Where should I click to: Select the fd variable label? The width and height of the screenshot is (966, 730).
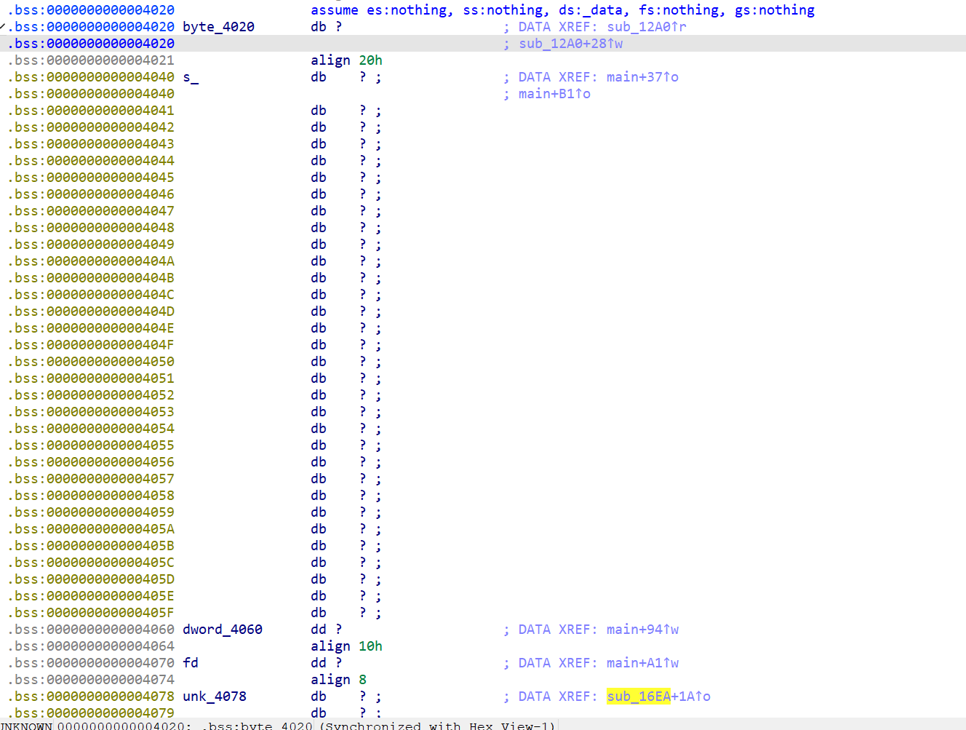191,663
